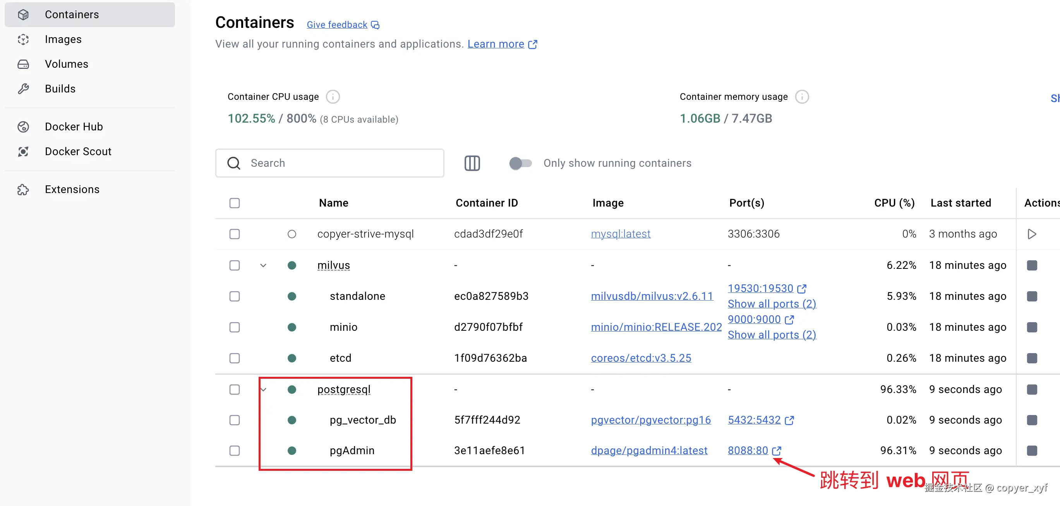Image resolution: width=1060 pixels, height=506 pixels.
Task: Open the standalone container name
Action: tap(357, 296)
